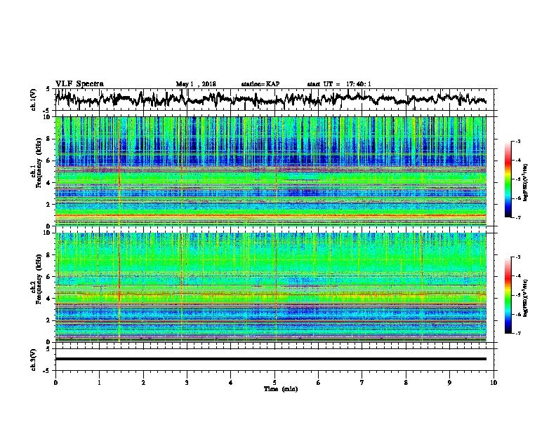Click the ch.1 spectrogram color scale bar
Screen dimensions: 556x429
(508, 179)
